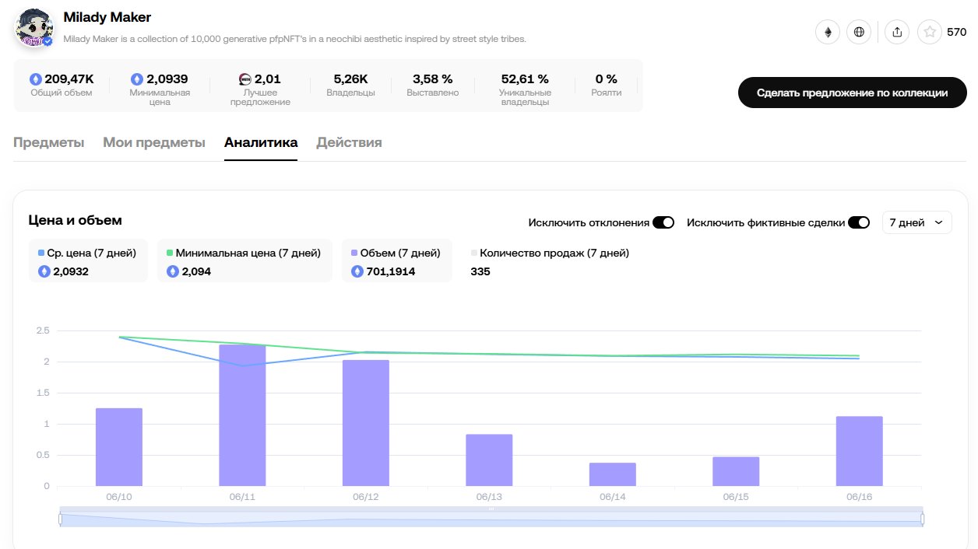Click the 06/15 volume bar
Image resolution: width=978 pixels, height=549 pixels.
click(736, 471)
